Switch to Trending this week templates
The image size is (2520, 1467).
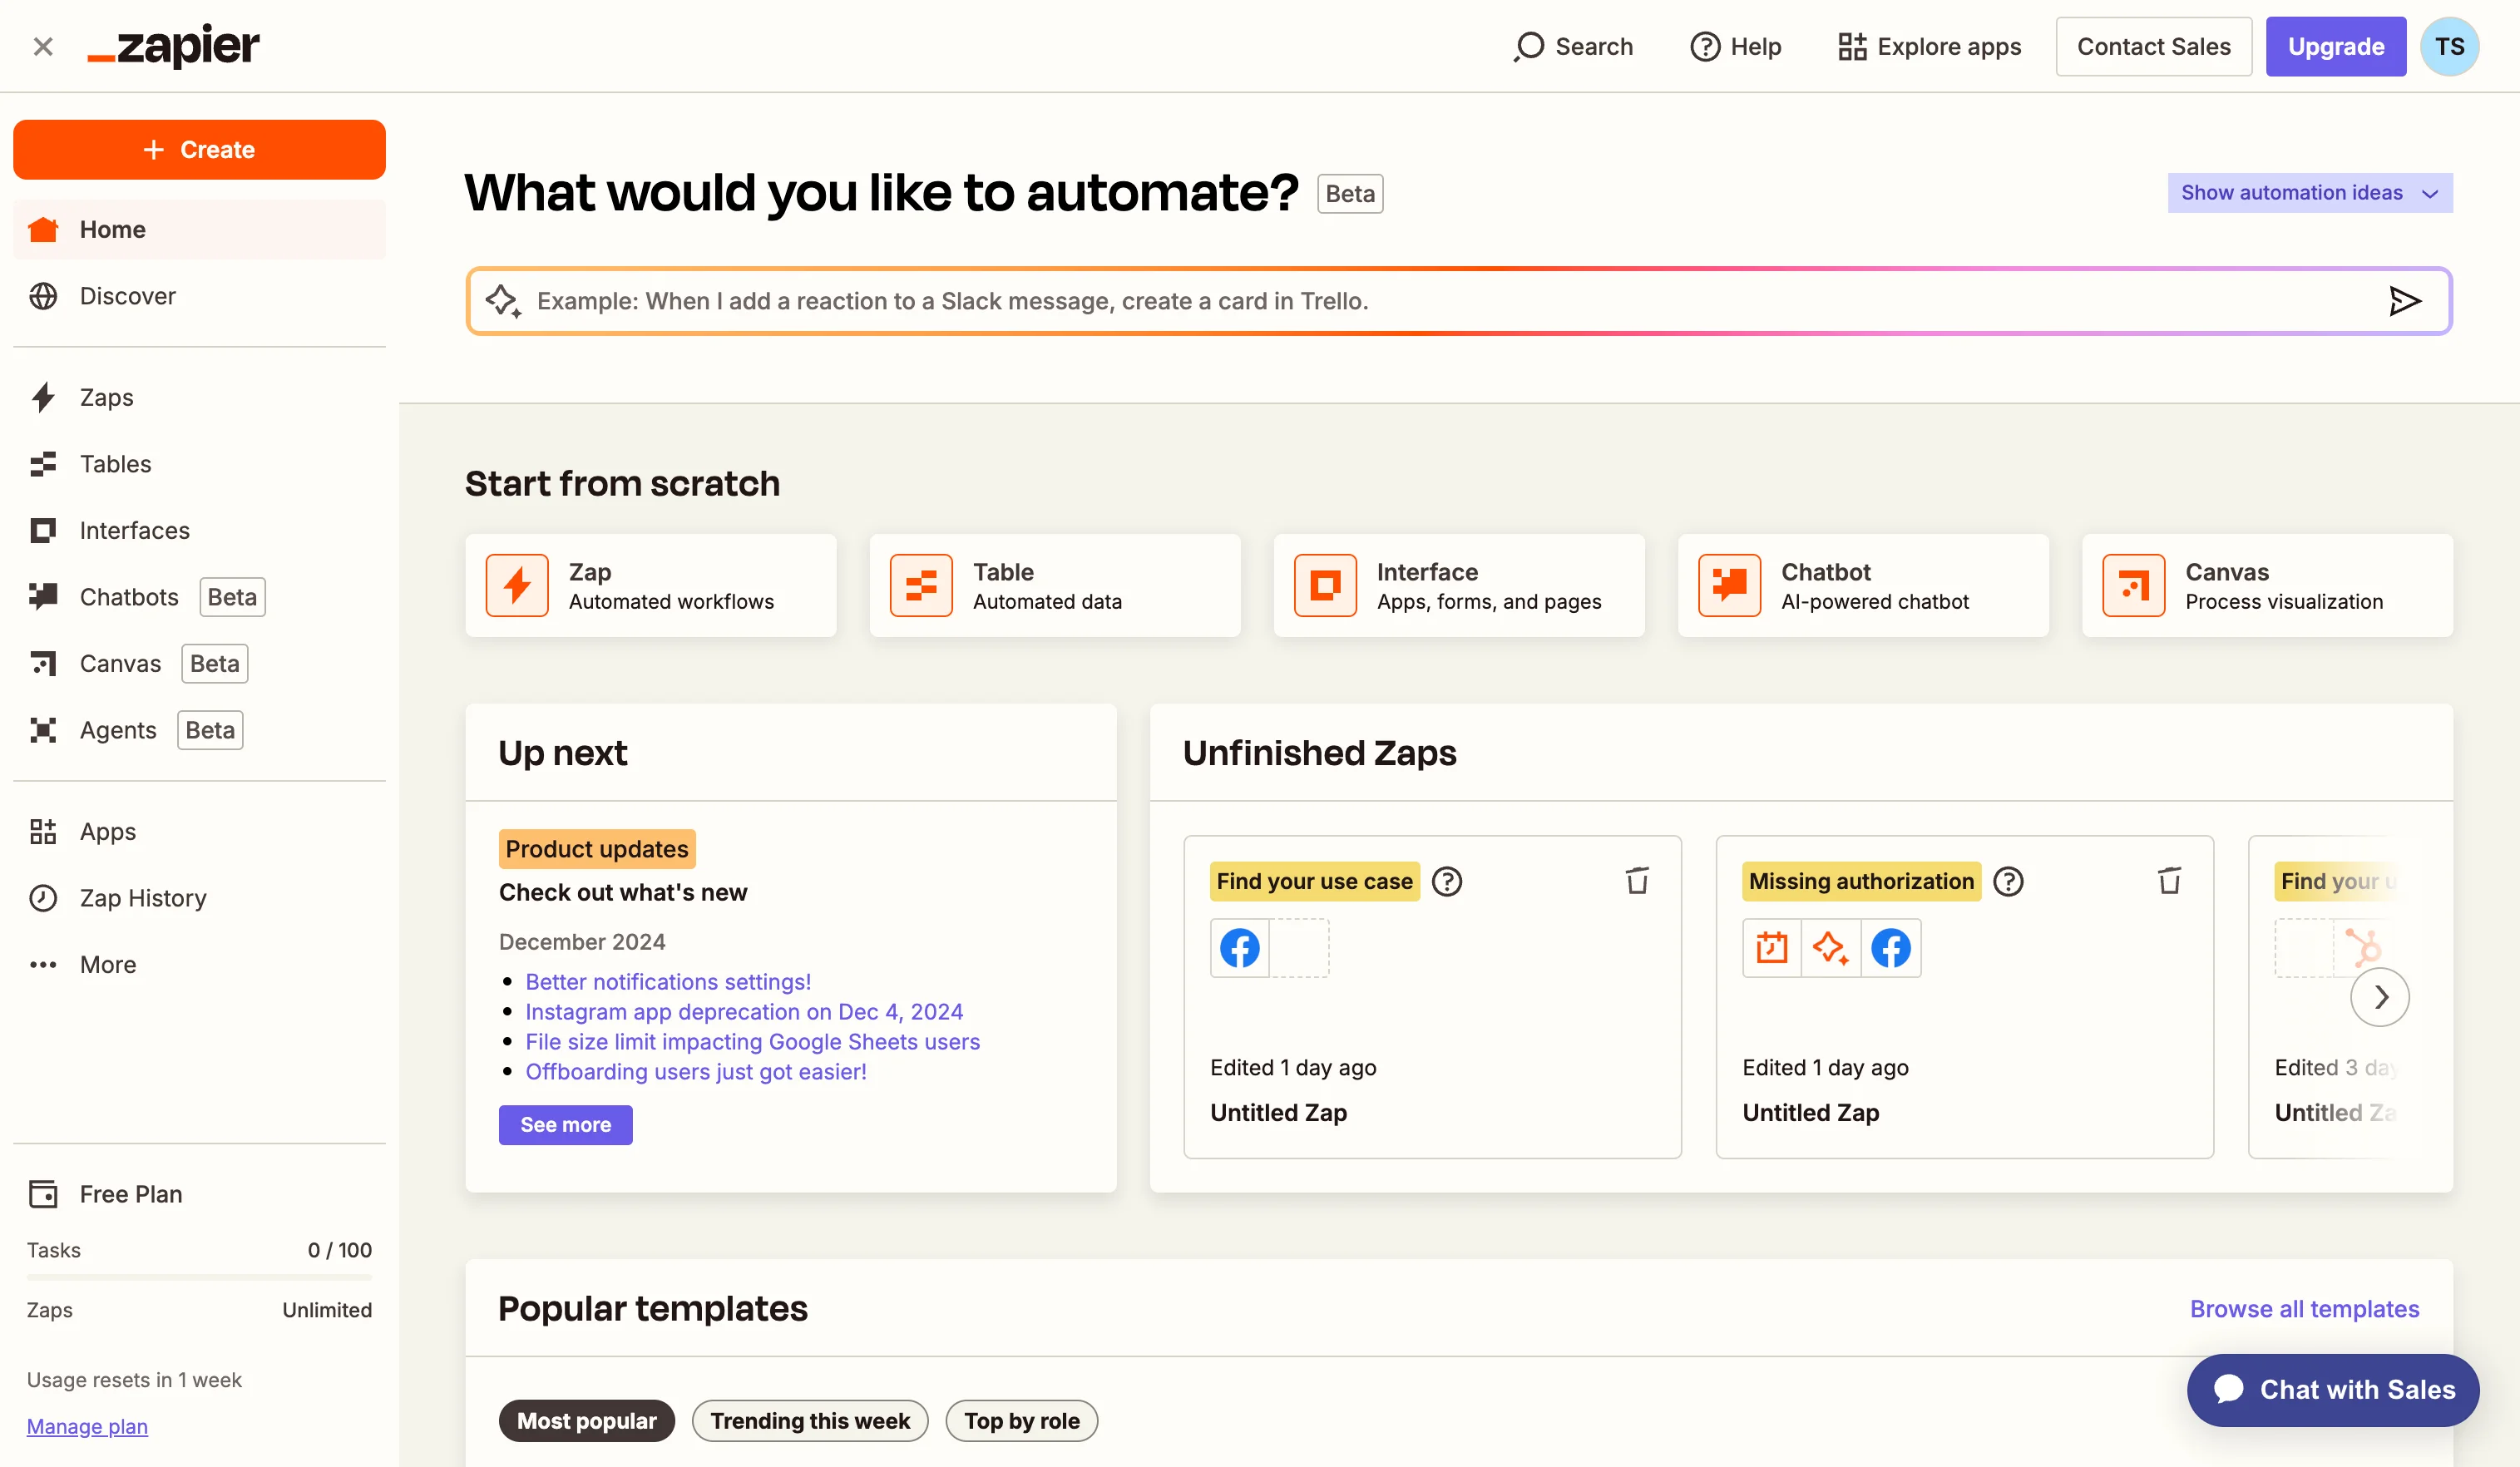tap(809, 1420)
